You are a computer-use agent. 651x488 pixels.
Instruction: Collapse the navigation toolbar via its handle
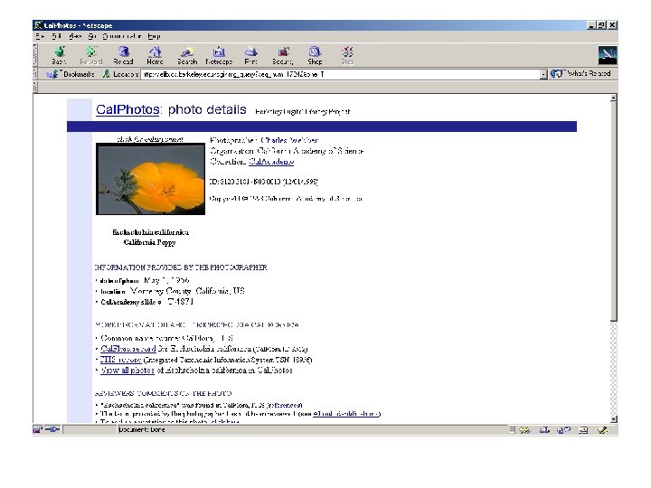click(x=35, y=54)
